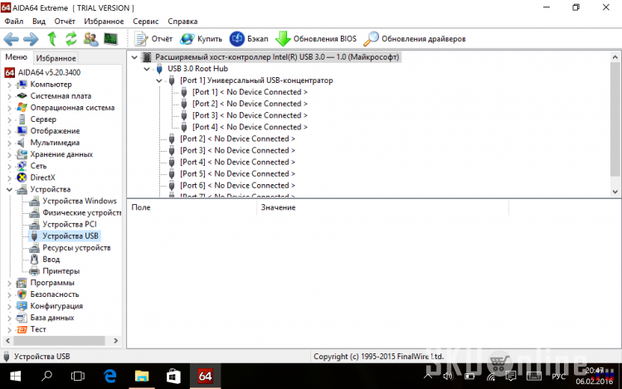Open the system monitor graph icon
This screenshot has width=622, height=389.
(x=110, y=39)
